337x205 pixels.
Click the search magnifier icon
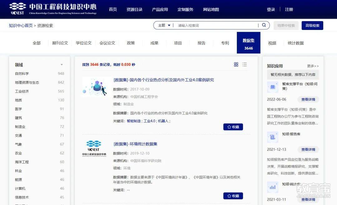coord(264,25)
